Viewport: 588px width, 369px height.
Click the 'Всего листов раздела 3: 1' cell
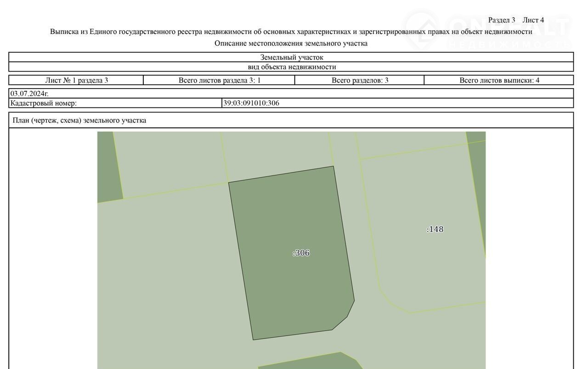point(219,80)
